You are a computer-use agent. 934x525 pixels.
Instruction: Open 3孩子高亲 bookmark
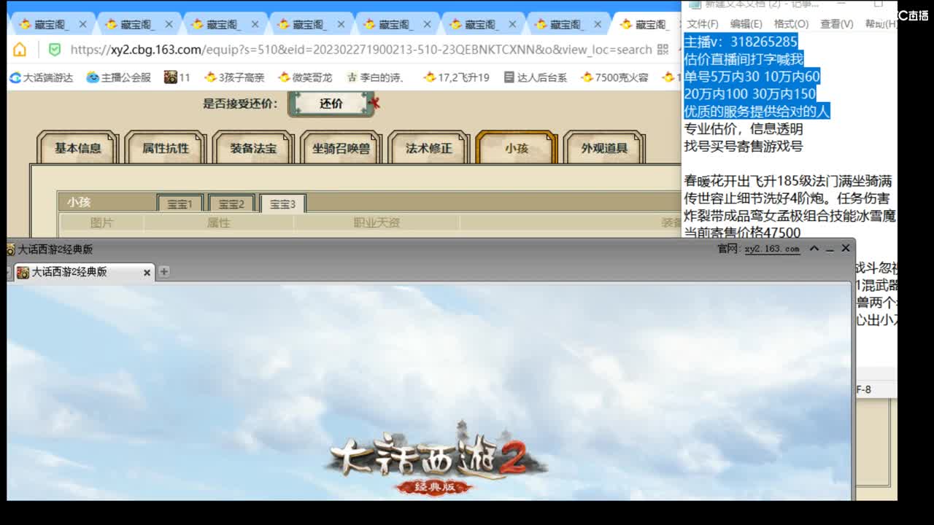pos(234,77)
